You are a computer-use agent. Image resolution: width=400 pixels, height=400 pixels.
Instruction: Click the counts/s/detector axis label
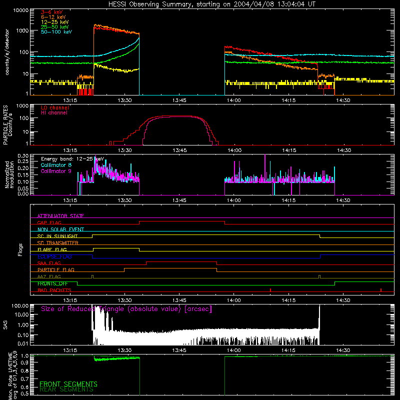(x=7, y=52)
